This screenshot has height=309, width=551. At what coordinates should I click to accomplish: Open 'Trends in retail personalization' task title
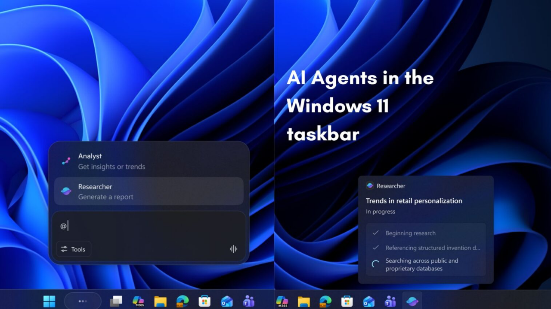tap(414, 201)
